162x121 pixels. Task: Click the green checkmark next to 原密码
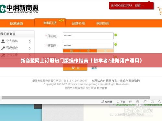tap(116, 35)
